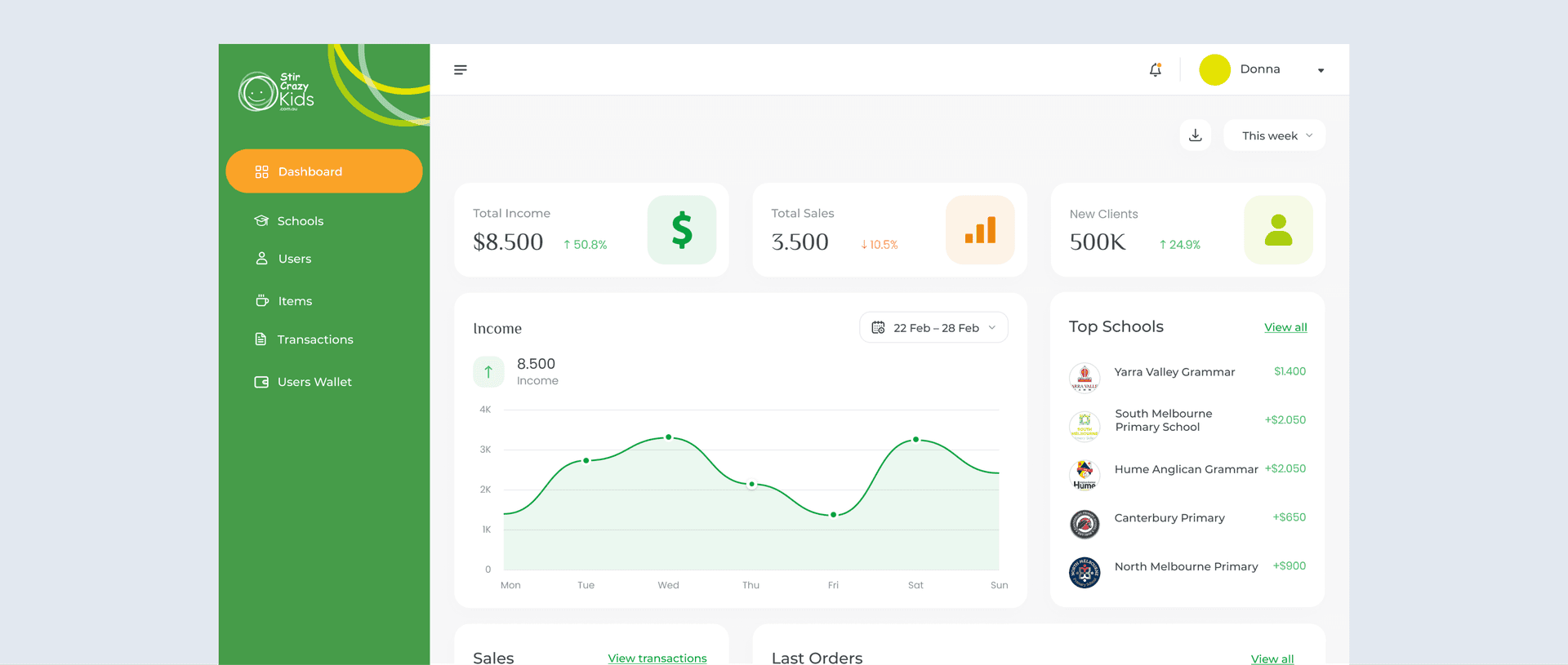Click the hamburger menu icon
The height and width of the screenshot is (665, 1568).
[461, 70]
